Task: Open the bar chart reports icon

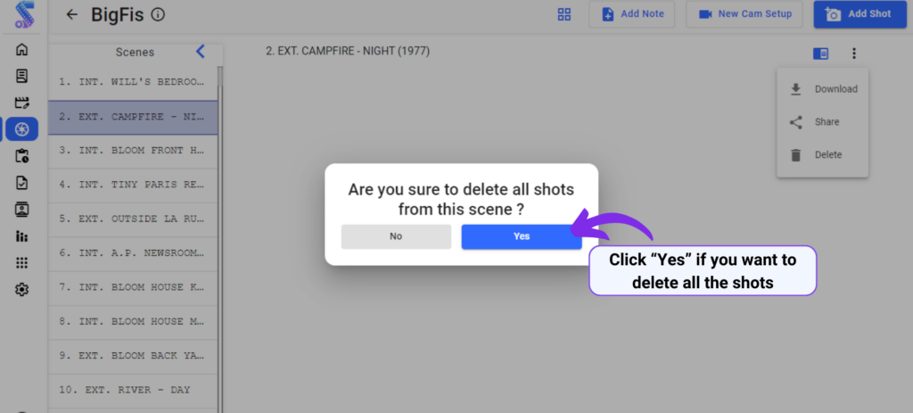Action: pos(21,235)
